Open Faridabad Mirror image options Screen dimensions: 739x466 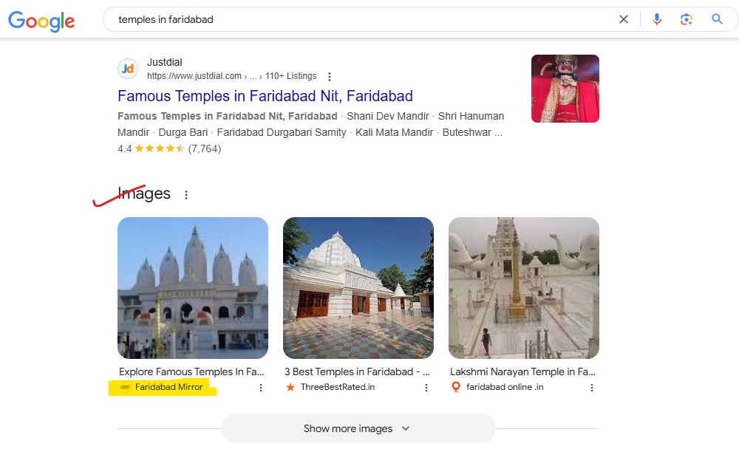[261, 388]
